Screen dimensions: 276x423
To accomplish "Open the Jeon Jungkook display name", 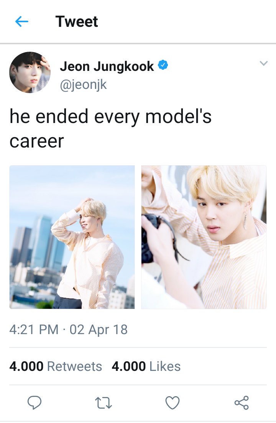I will (107, 66).
